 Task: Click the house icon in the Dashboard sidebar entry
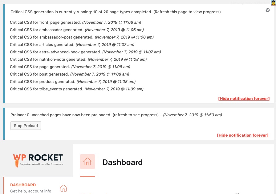coord(63,188)
